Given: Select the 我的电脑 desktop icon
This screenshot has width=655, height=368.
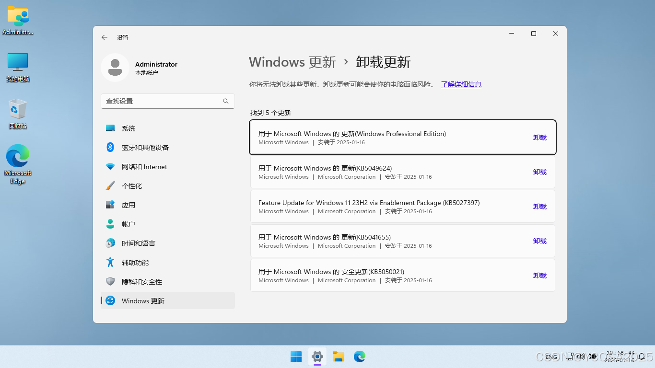Looking at the screenshot, I should 18,68.
